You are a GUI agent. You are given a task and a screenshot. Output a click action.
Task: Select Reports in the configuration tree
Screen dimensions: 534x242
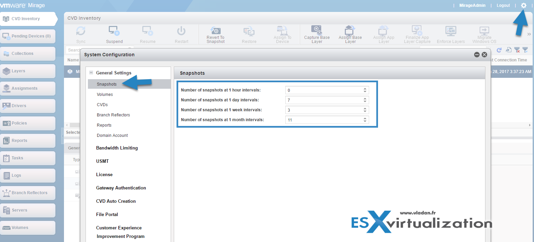click(x=104, y=125)
